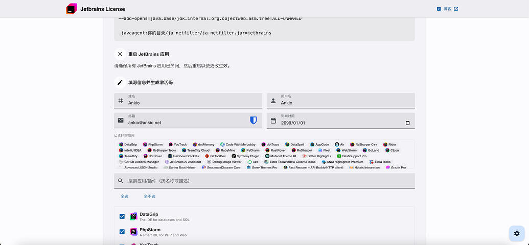529x245 pixels.
Task: Click the Better Highlights chip
Action: point(316,156)
